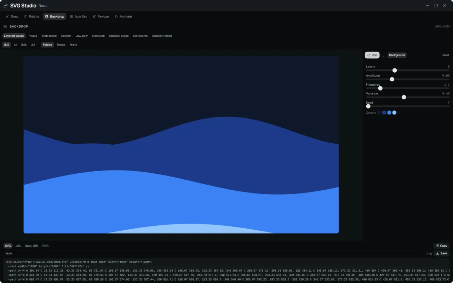Set aspect ratio to 16:9
This screenshot has height=283, width=453.
point(7,45)
